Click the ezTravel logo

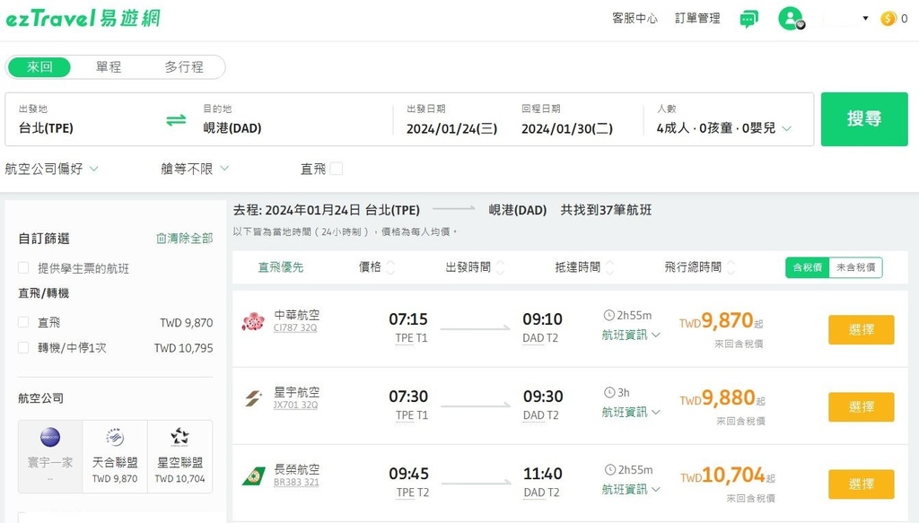pyautogui.click(x=83, y=18)
